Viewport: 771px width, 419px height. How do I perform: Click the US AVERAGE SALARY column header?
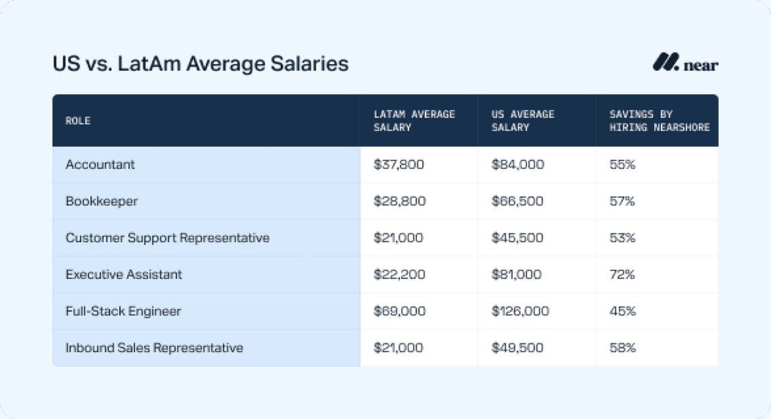tap(523, 120)
